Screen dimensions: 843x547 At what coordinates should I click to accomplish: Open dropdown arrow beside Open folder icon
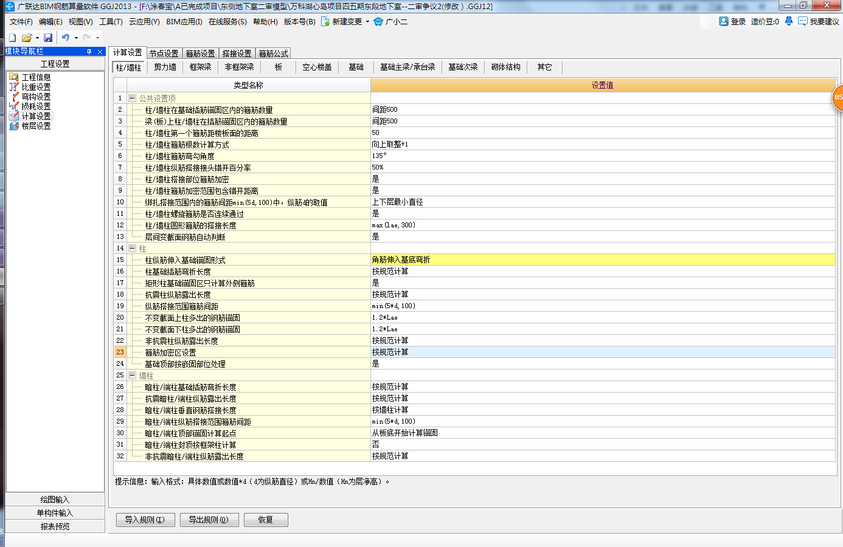click(37, 38)
